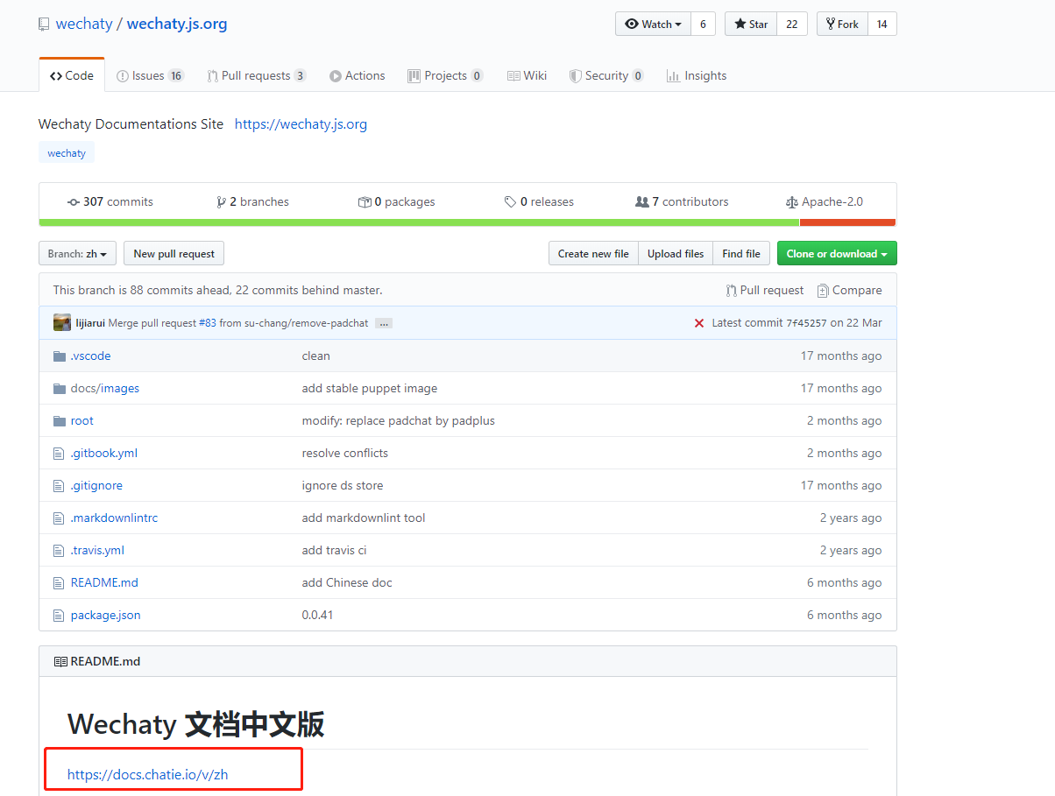Switch to the Issues tab
Image resolution: width=1055 pixels, height=796 pixels.
[x=151, y=75]
